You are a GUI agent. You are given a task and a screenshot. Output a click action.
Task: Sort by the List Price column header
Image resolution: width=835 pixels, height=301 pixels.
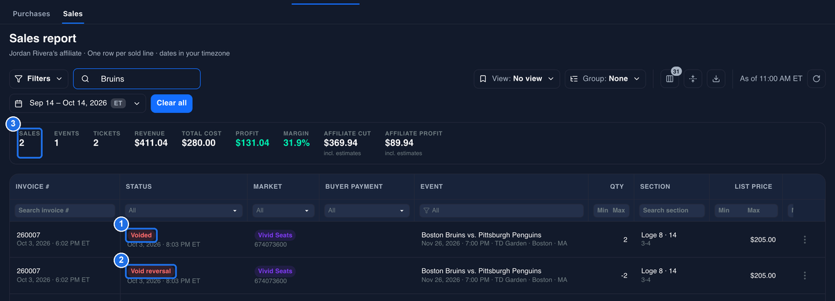coord(753,186)
